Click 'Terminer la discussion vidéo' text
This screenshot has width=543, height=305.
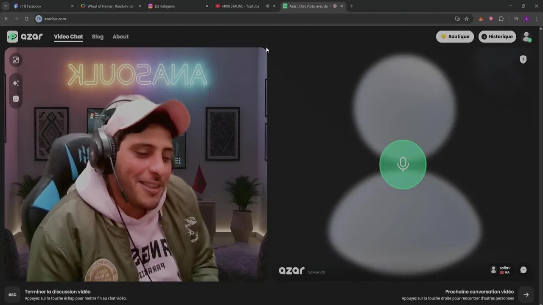click(58, 291)
